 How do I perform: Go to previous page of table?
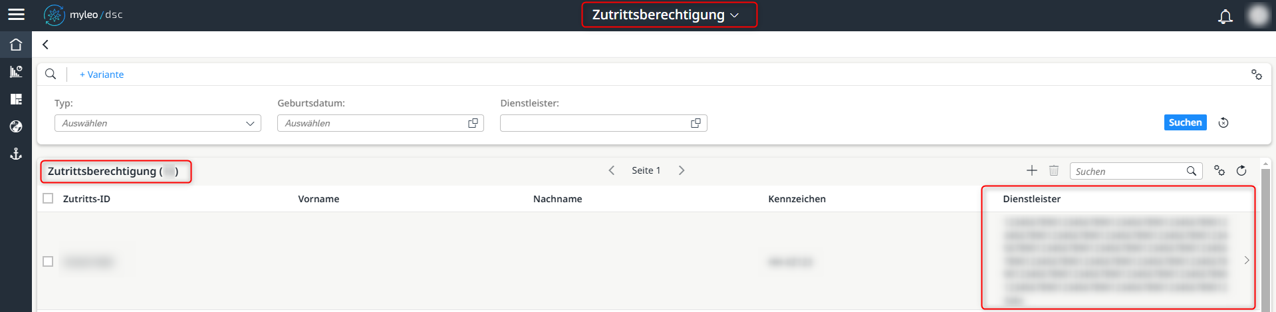click(611, 170)
